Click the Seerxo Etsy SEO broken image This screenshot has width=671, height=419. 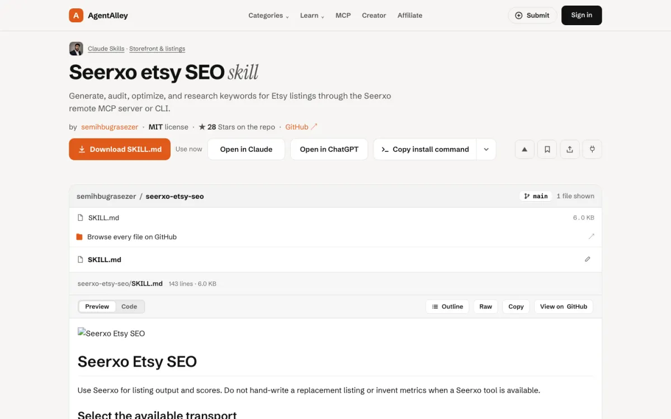[x=111, y=333]
